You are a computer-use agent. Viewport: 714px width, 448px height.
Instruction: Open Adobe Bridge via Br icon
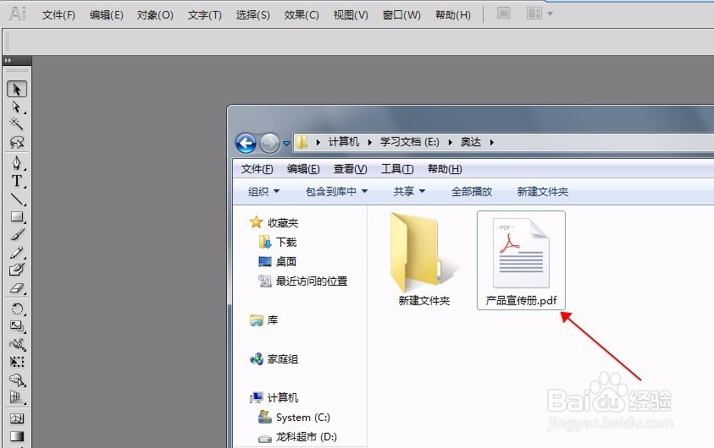[504, 14]
